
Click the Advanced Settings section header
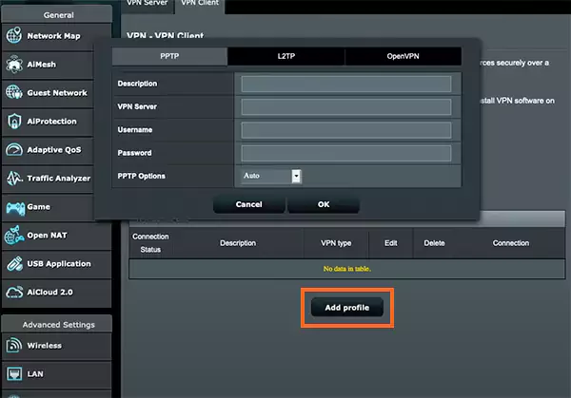(57, 325)
